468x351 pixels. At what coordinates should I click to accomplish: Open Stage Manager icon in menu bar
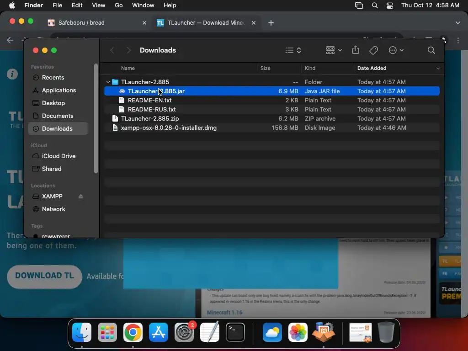(359, 5)
